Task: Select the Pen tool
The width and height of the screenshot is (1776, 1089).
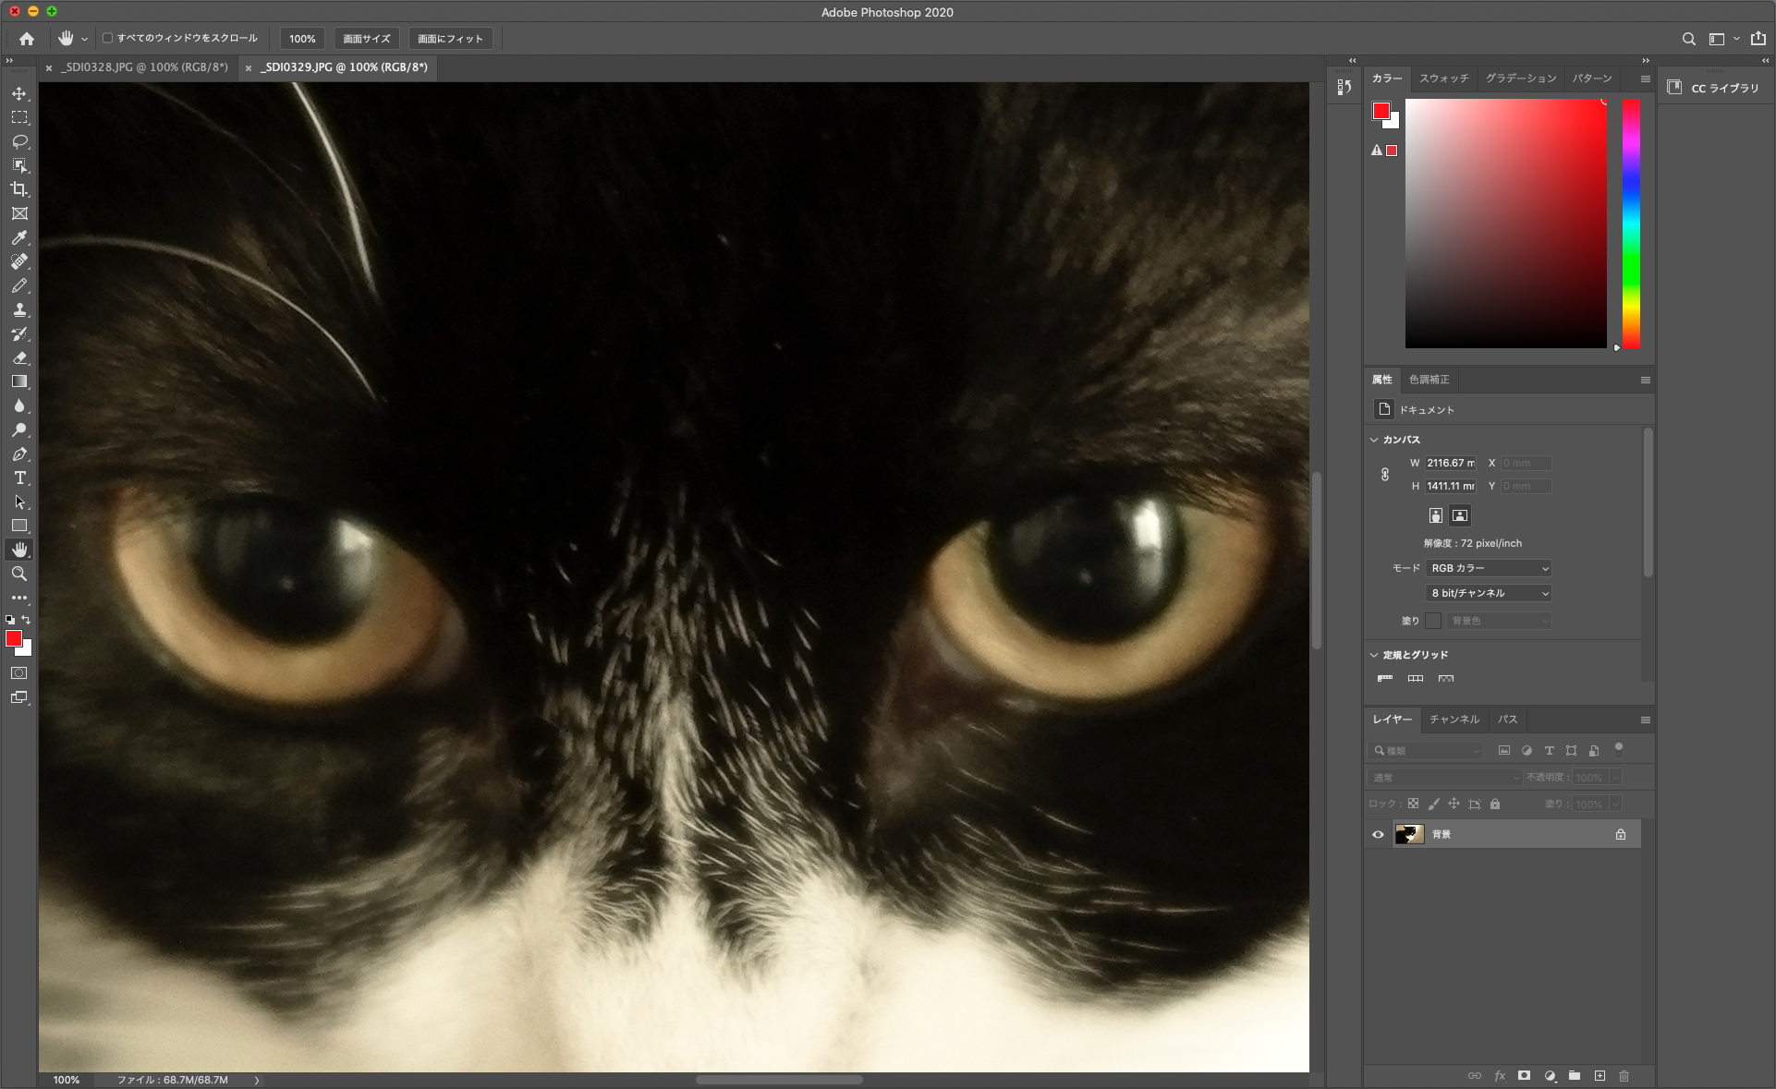Action: pyautogui.click(x=19, y=454)
